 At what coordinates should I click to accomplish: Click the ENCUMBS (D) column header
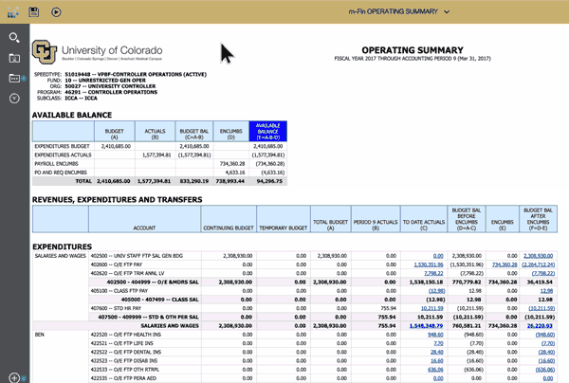coord(230,131)
